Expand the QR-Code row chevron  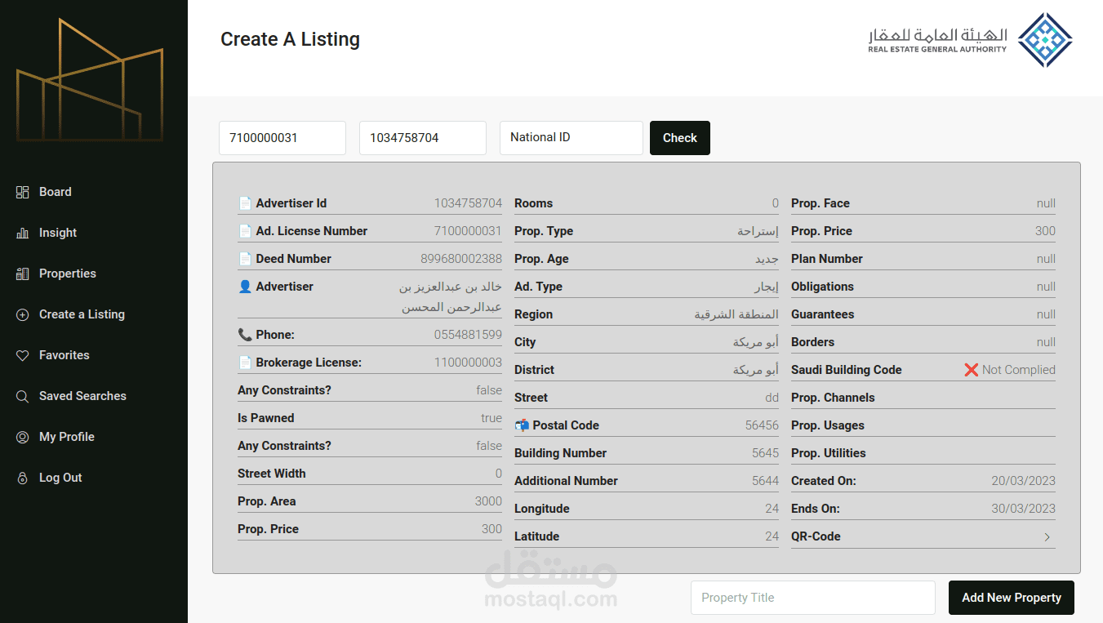pos(1047,537)
